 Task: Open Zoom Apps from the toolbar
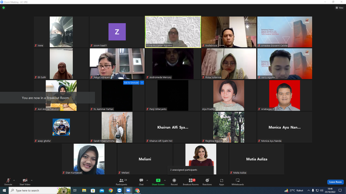[222, 182]
